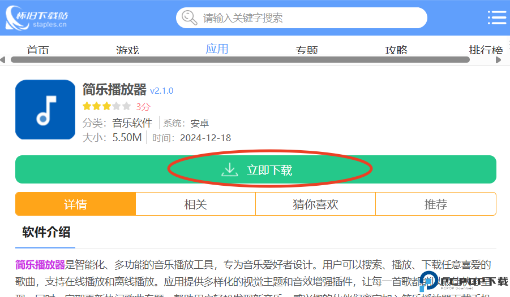This screenshot has height=297, width=510.
Task: Click the 音乐软件 category text
Action: point(132,123)
